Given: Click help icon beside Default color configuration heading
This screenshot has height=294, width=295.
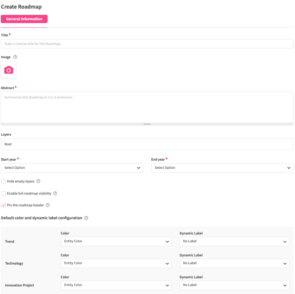Looking at the screenshot, I should tap(86, 218).
